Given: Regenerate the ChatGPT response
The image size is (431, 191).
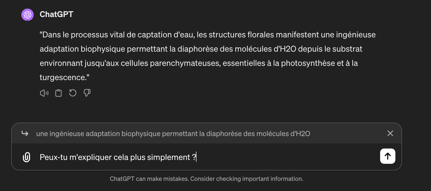Looking at the screenshot, I should pos(73,93).
